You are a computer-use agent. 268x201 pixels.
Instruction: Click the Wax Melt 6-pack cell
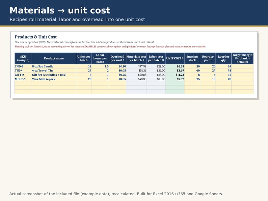[x=54, y=79]
